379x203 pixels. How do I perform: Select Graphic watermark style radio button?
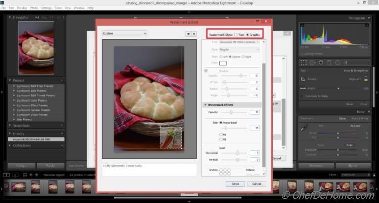pyautogui.click(x=247, y=35)
